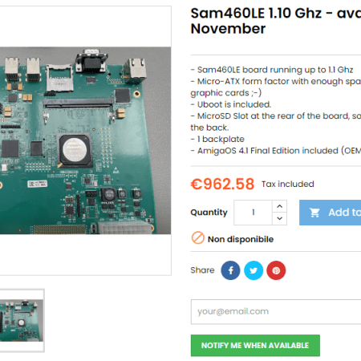Click the Add to cart button
Image resolution: width=361 pixels, height=361 pixels.
tap(331, 213)
